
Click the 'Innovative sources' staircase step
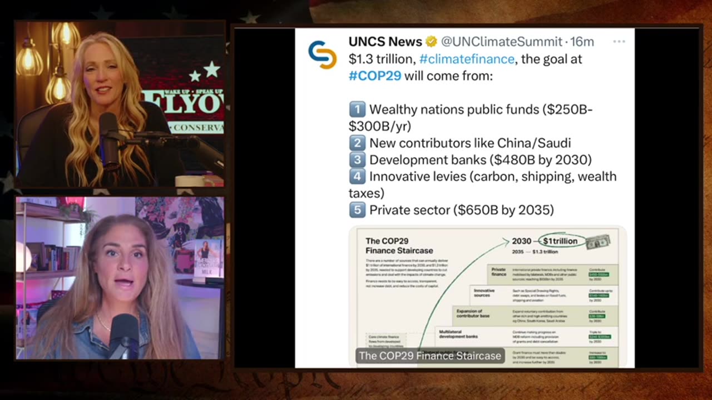544,295
